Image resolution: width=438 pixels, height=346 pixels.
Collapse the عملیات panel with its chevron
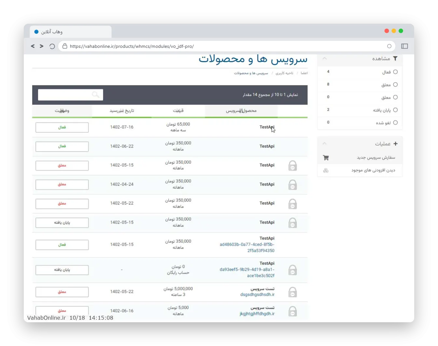coord(324,144)
